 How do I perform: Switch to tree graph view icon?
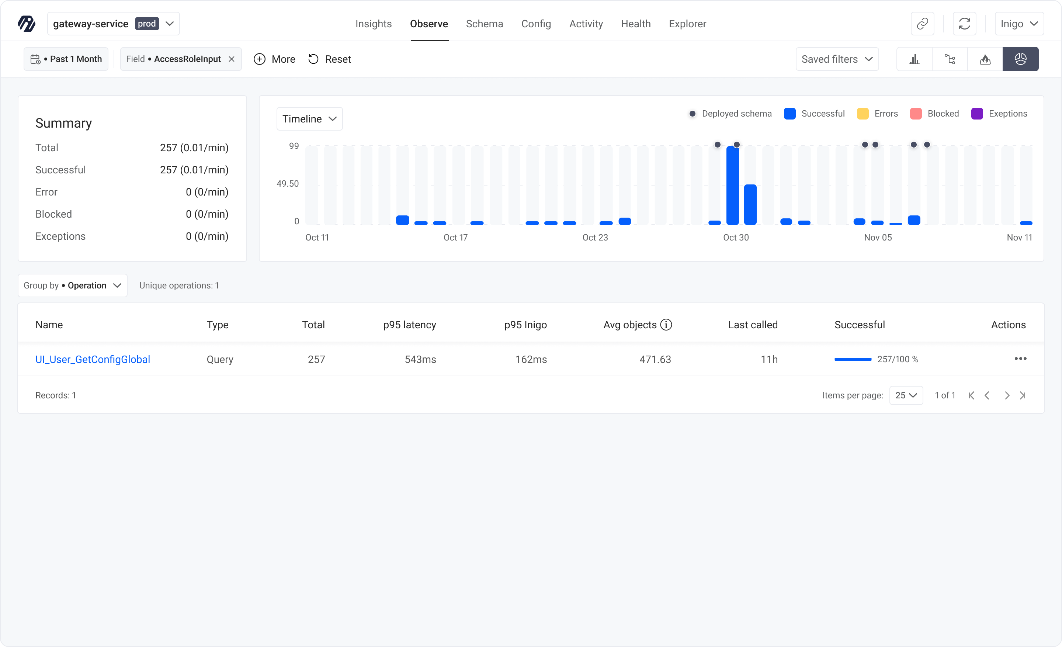(950, 59)
